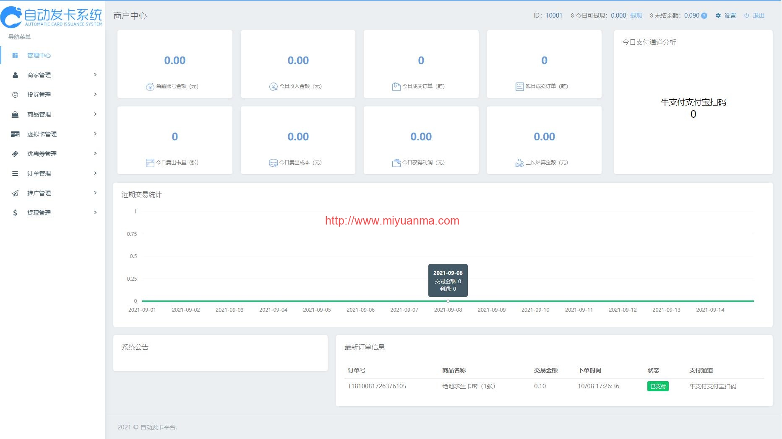782x439 pixels.
Task: Click order time 10/08 17:26:36
Action: coord(598,386)
